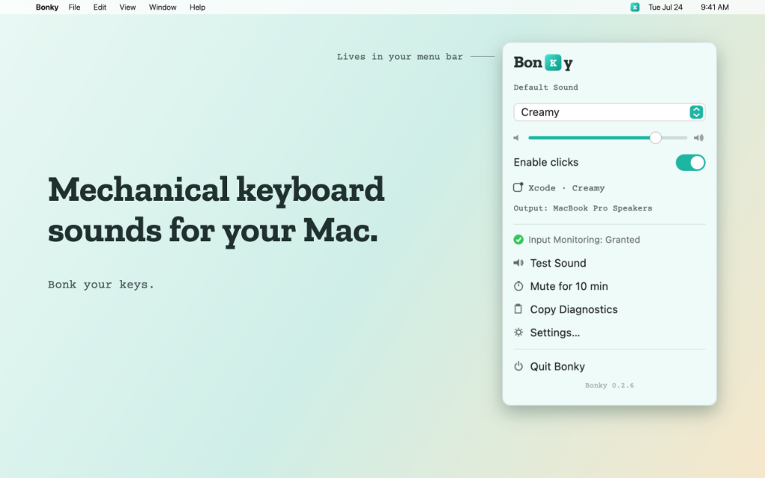The image size is (765, 478).
Task: Click the Mechanical keyboard sounds headline
Action: tap(216, 210)
